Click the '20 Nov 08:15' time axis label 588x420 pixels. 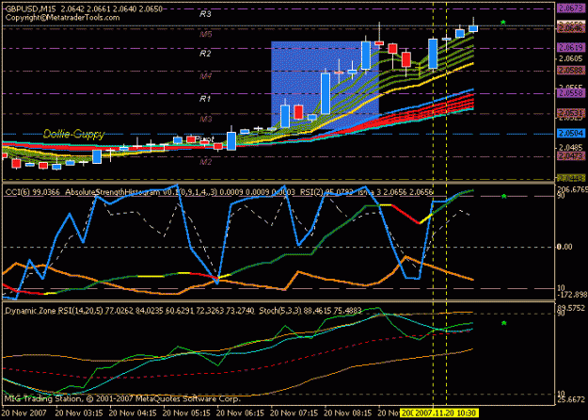[349, 413]
